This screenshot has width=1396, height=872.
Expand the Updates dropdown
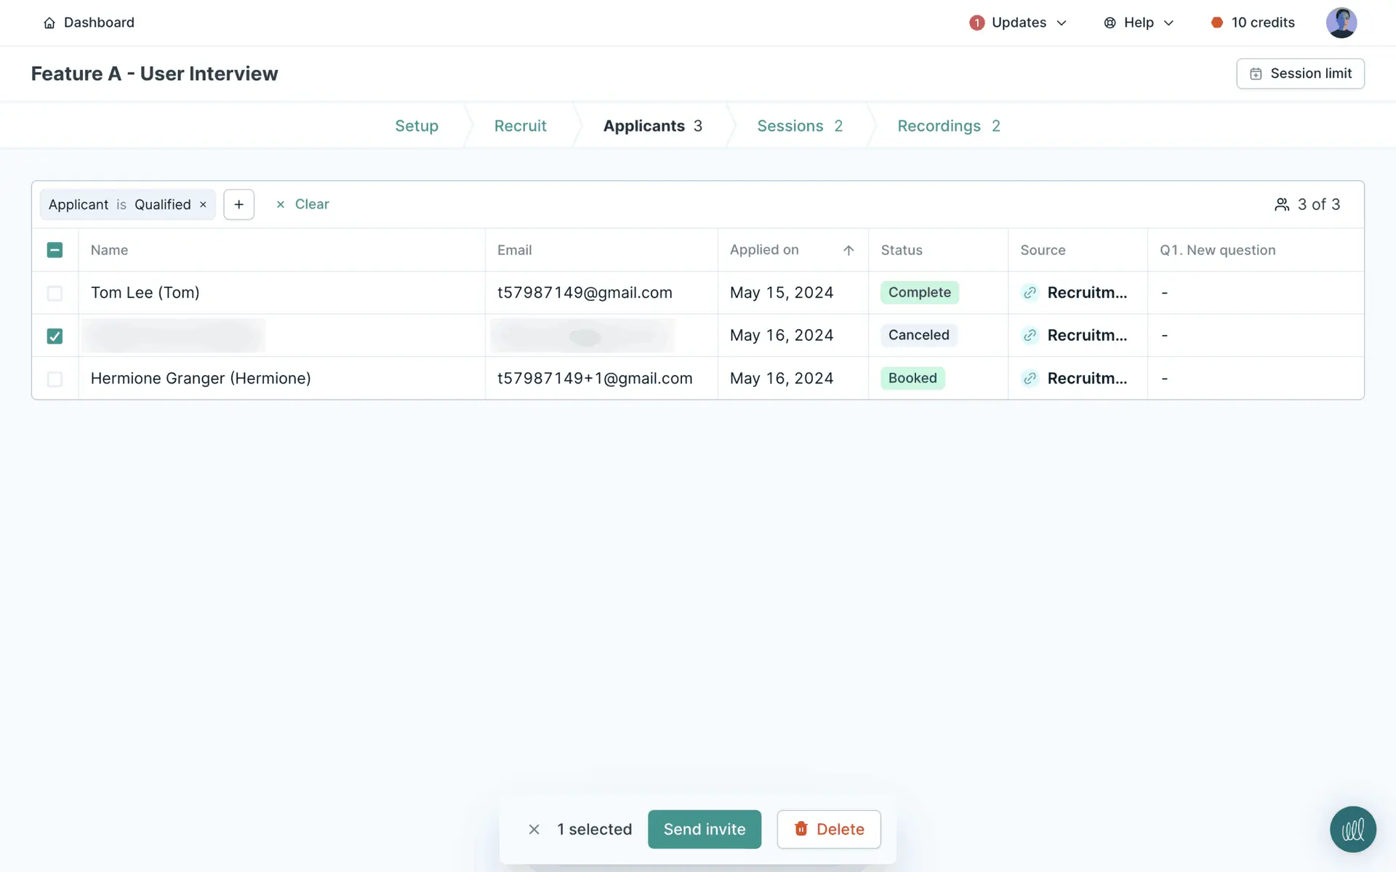[1019, 23]
